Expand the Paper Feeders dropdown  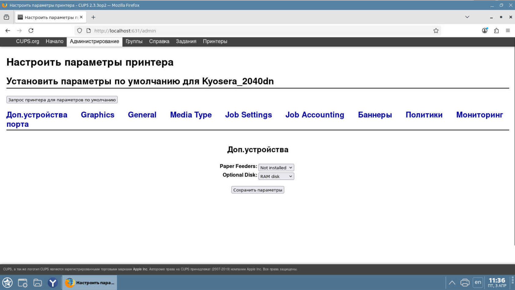(x=276, y=167)
